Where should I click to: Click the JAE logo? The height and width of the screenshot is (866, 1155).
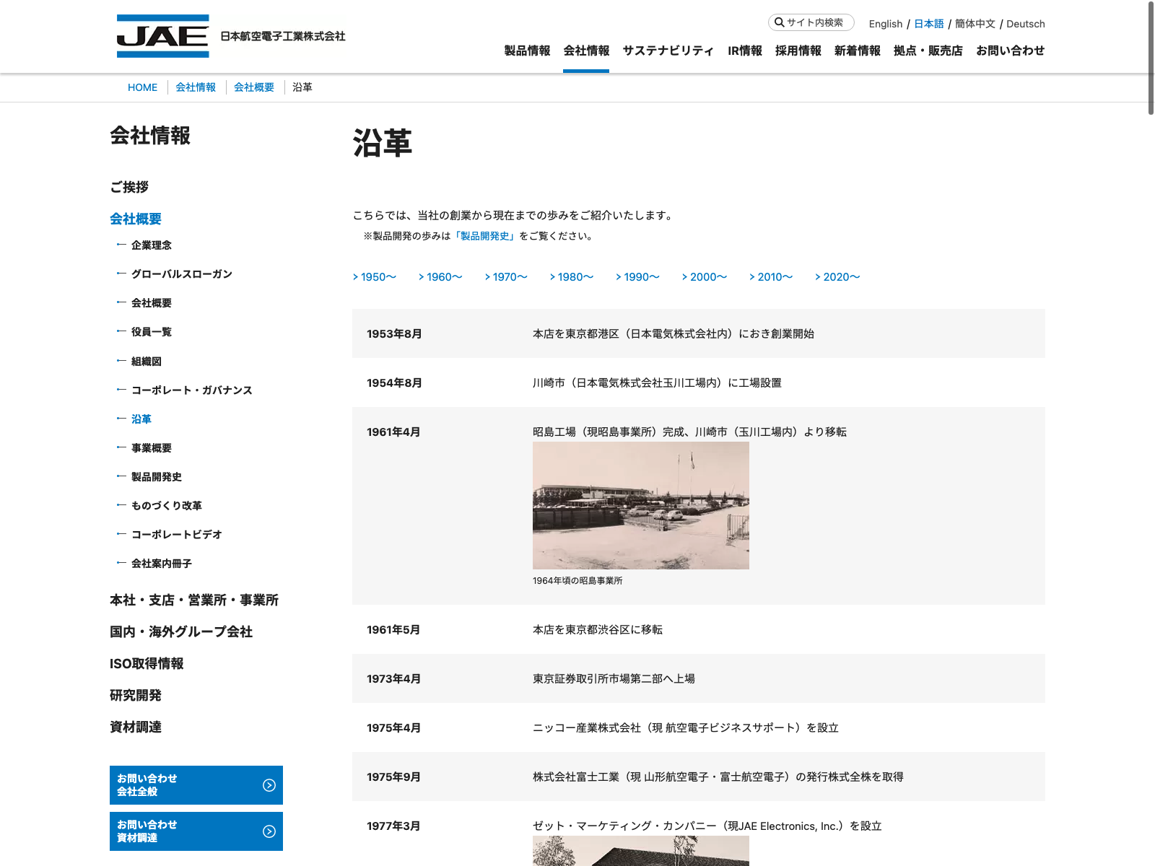pyautogui.click(x=162, y=36)
